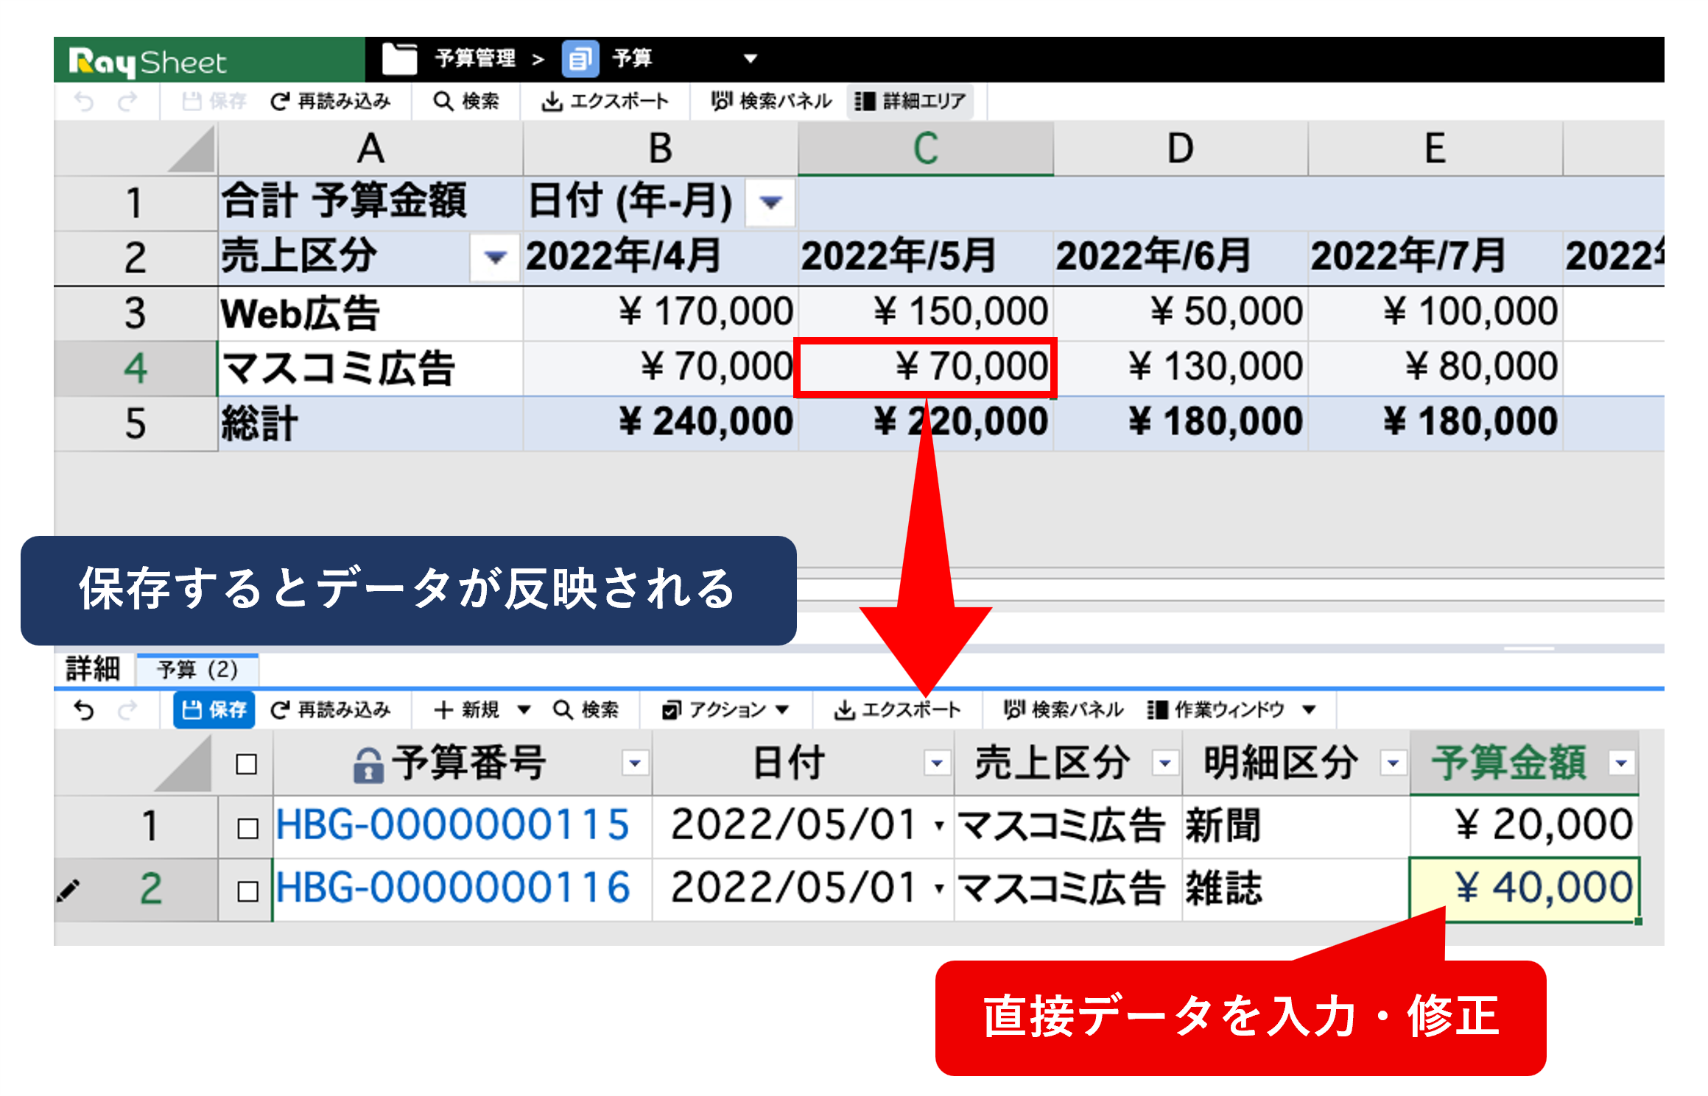Switch to the 予算 (2) tab
This screenshot has height=1096, width=1708.
[x=197, y=669]
